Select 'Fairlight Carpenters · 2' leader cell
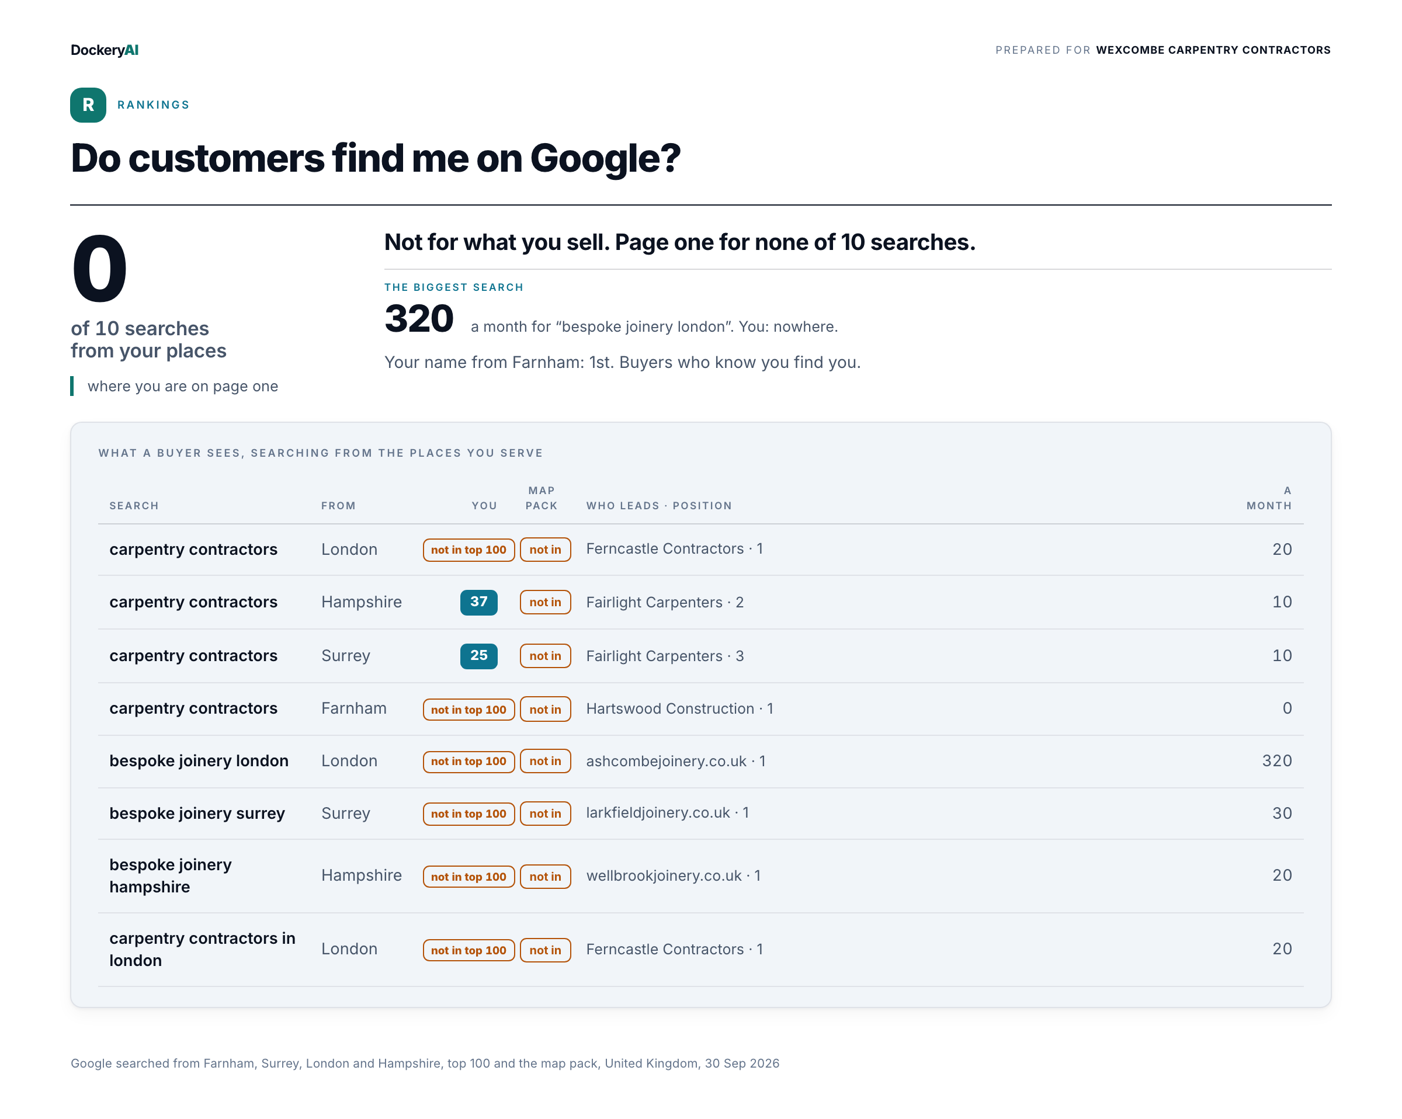Image resolution: width=1402 pixels, height=1119 pixels. coord(665,602)
